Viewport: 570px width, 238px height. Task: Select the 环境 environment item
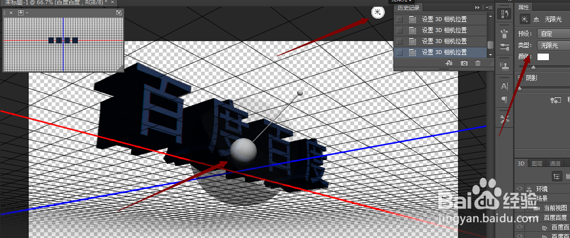(x=542, y=189)
